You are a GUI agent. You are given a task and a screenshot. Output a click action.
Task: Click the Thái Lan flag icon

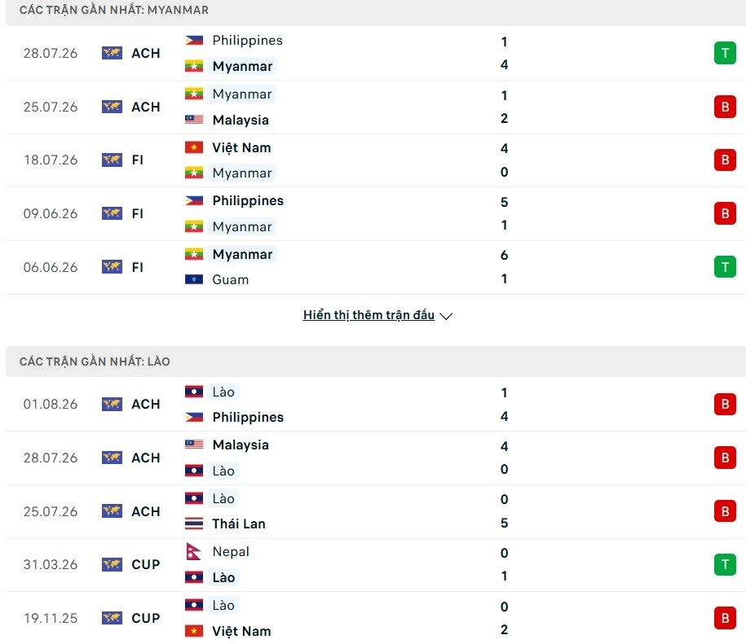pyautogui.click(x=194, y=524)
